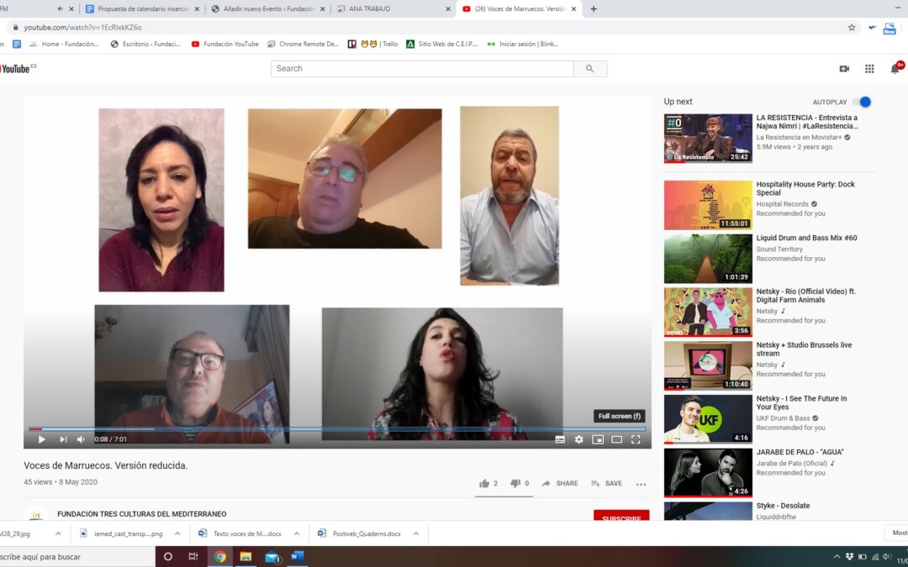Open Word from the taskbar

pyautogui.click(x=298, y=557)
